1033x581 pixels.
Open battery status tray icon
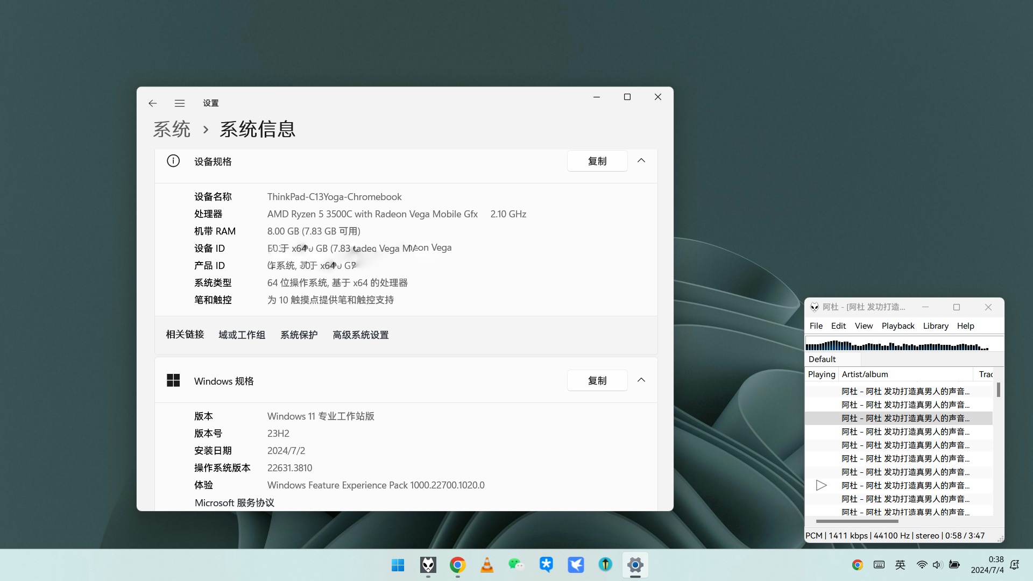point(954,565)
